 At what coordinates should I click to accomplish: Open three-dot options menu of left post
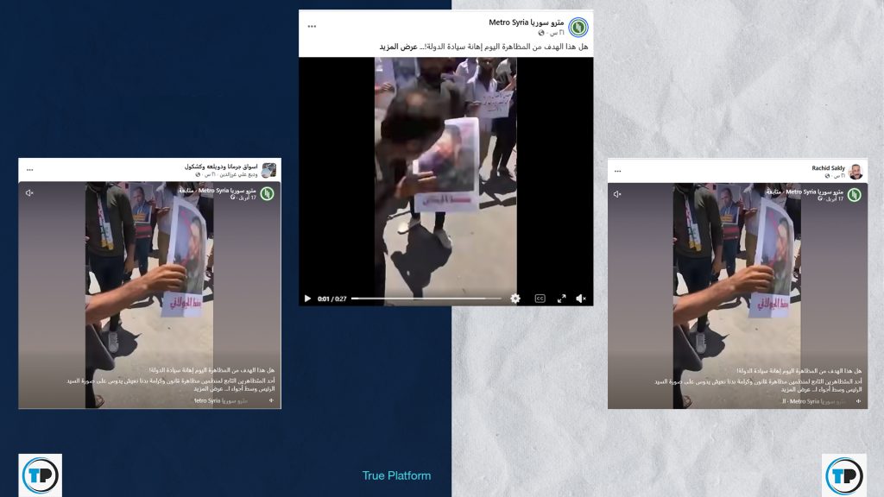point(29,170)
